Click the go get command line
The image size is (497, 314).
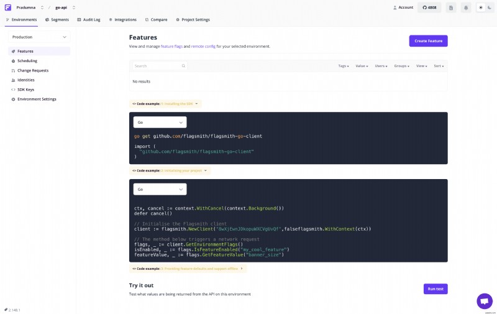tap(198, 136)
